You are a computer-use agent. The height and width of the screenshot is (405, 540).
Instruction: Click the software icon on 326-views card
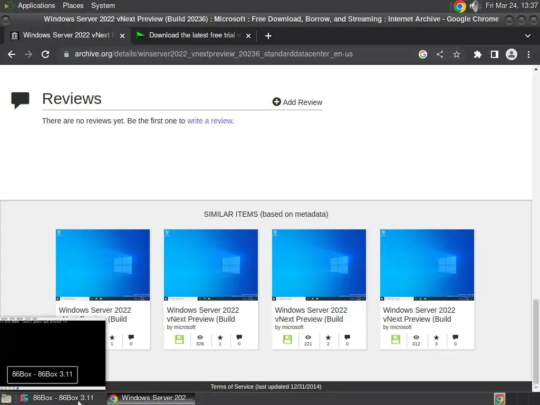coord(179,340)
